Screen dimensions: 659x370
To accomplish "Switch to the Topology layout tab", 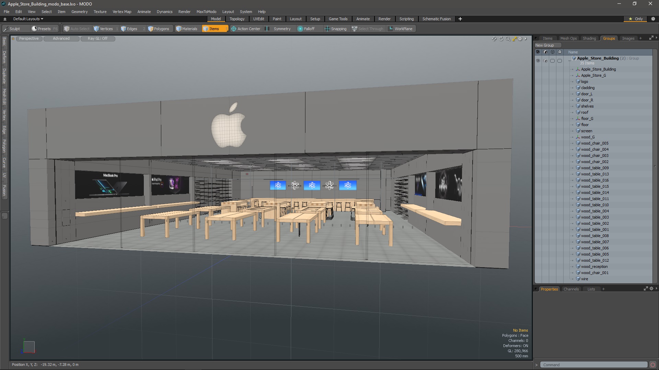I will click(237, 19).
